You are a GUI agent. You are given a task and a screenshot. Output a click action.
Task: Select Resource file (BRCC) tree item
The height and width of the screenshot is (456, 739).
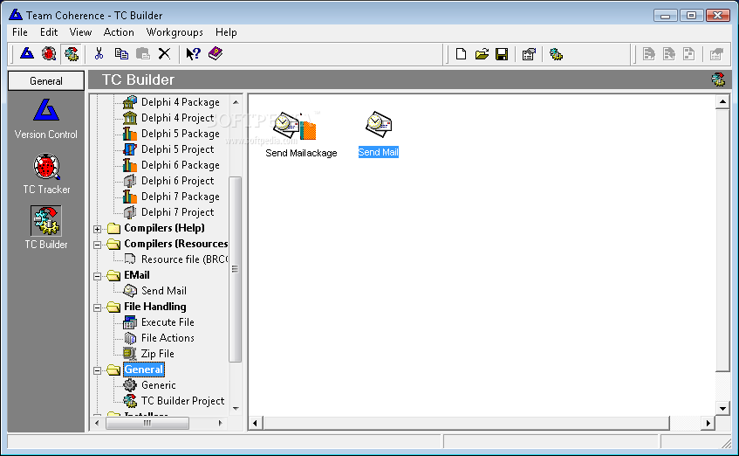184,259
